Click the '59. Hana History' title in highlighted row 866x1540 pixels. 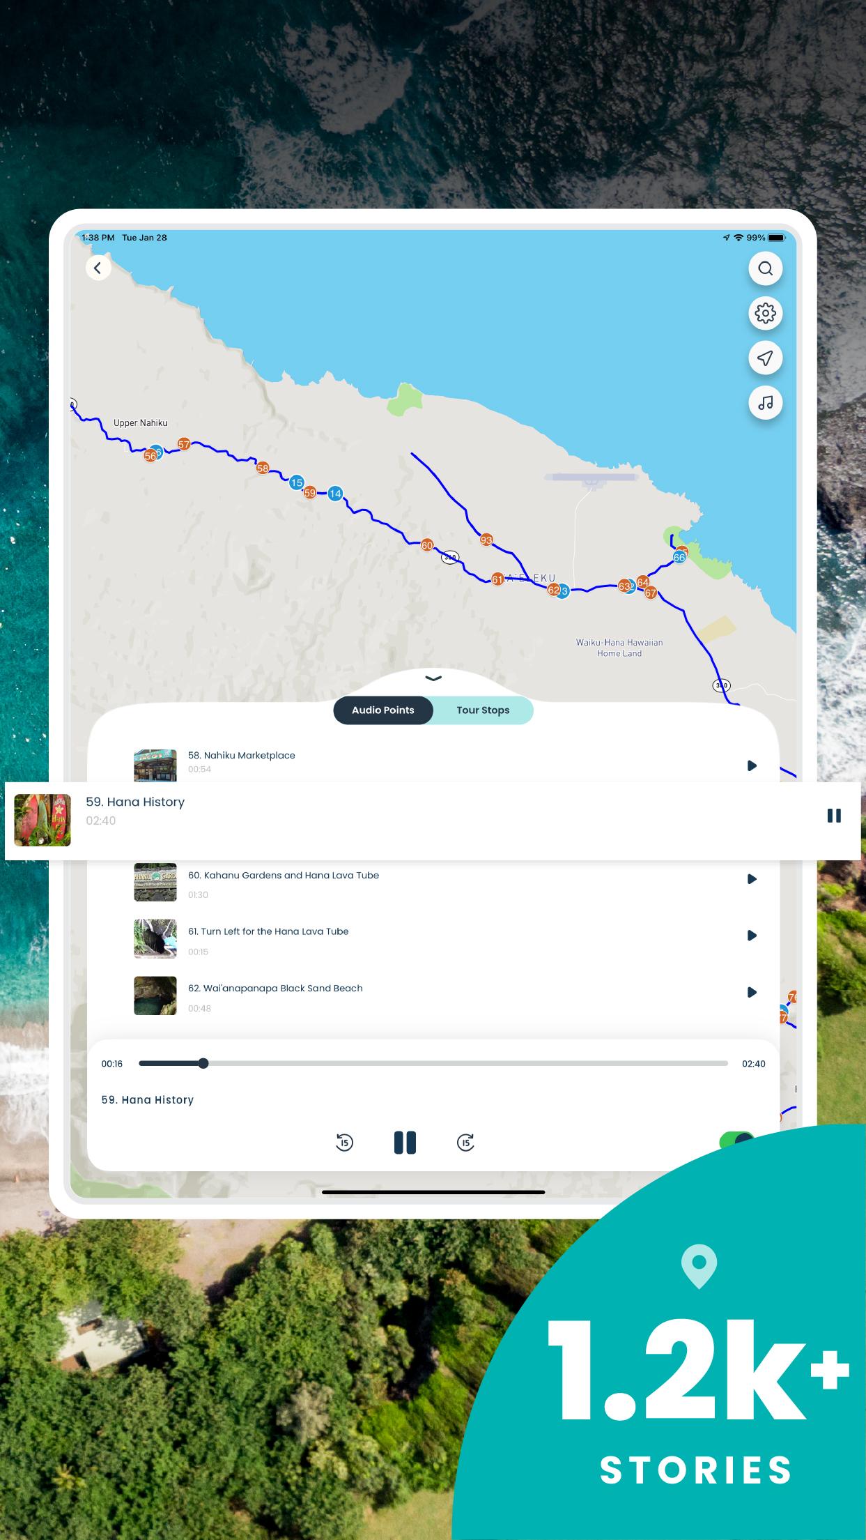tap(135, 802)
